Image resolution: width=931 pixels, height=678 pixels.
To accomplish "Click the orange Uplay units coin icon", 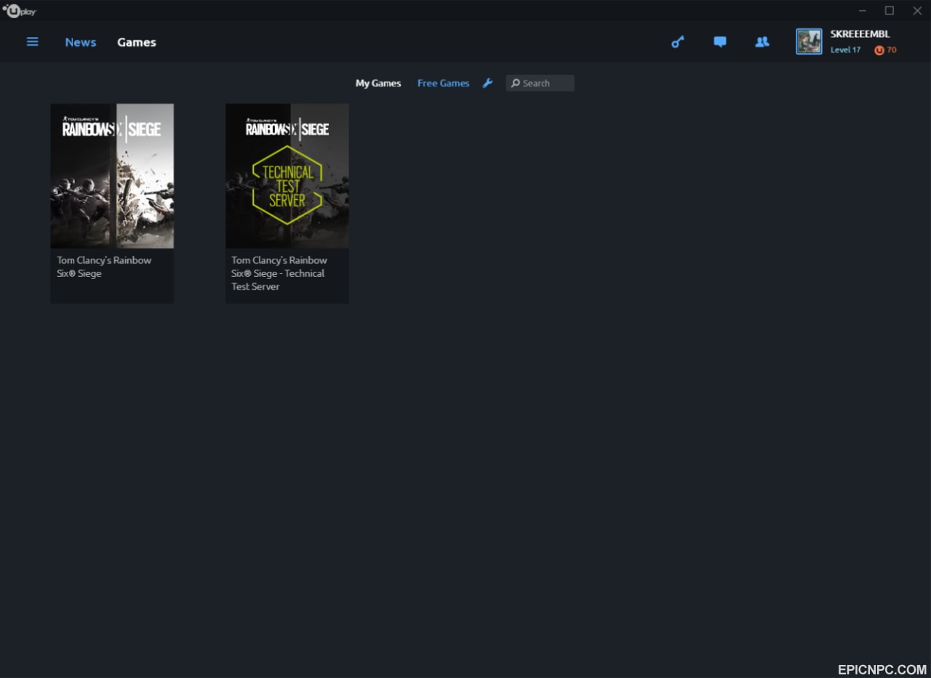I will pos(879,50).
